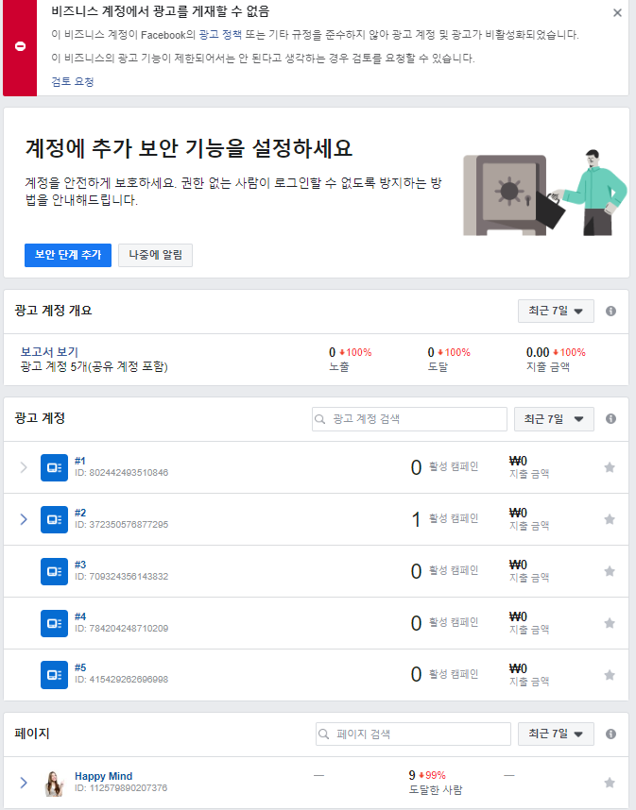Viewport: 636px width, 810px height.
Task: Focus the 페이지 검색 input field
Action: 413,734
